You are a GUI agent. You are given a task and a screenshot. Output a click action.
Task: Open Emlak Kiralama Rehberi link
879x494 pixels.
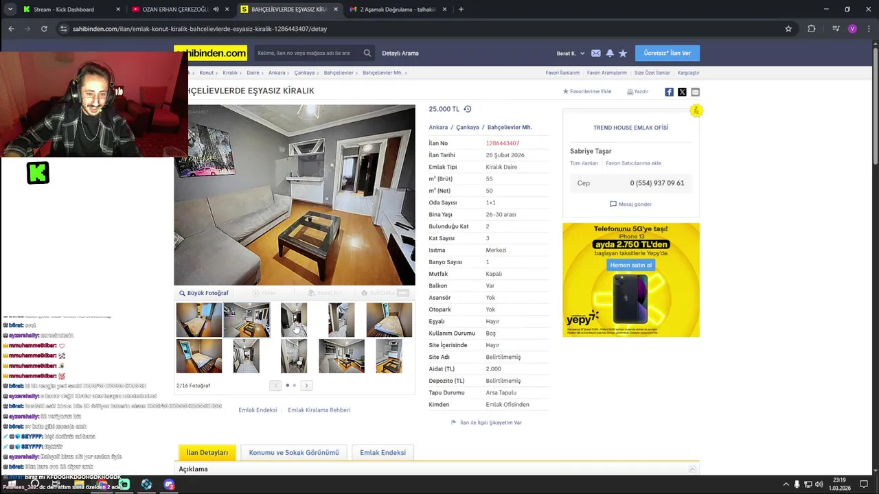coord(319,410)
